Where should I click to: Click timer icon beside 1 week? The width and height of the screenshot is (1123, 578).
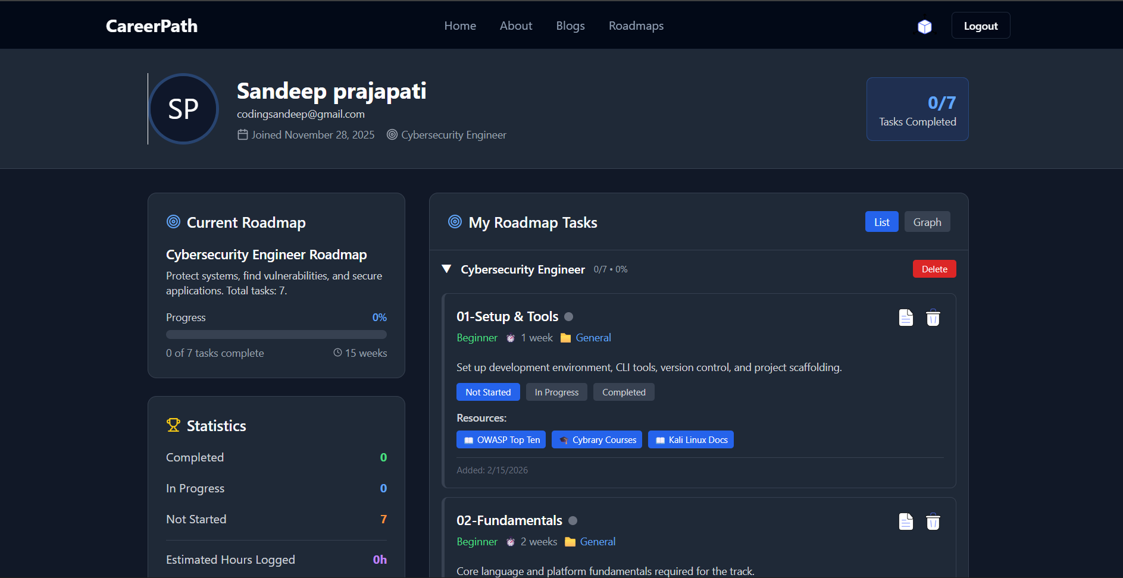click(511, 338)
